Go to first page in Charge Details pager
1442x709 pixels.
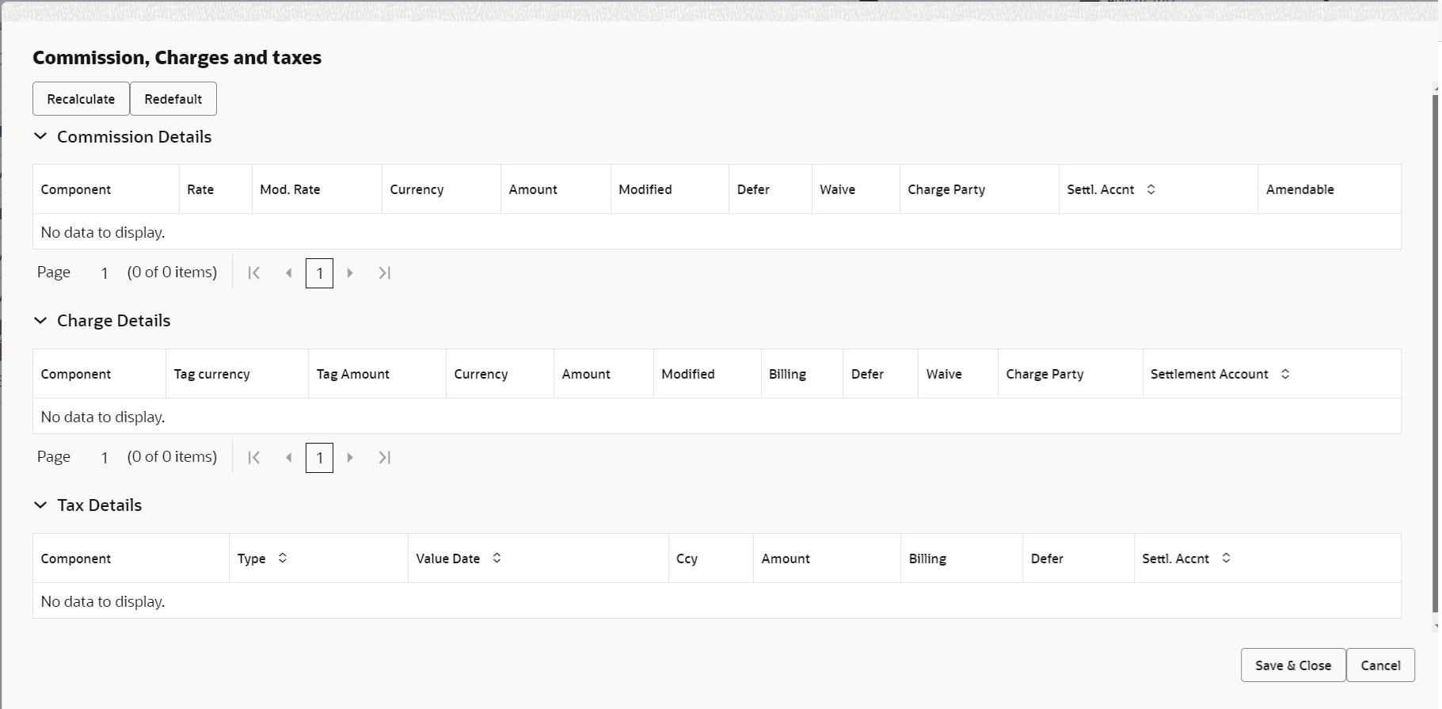253,457
